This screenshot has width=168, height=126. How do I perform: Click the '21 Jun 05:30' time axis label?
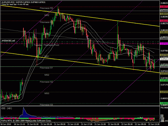[x=46, y=124]
